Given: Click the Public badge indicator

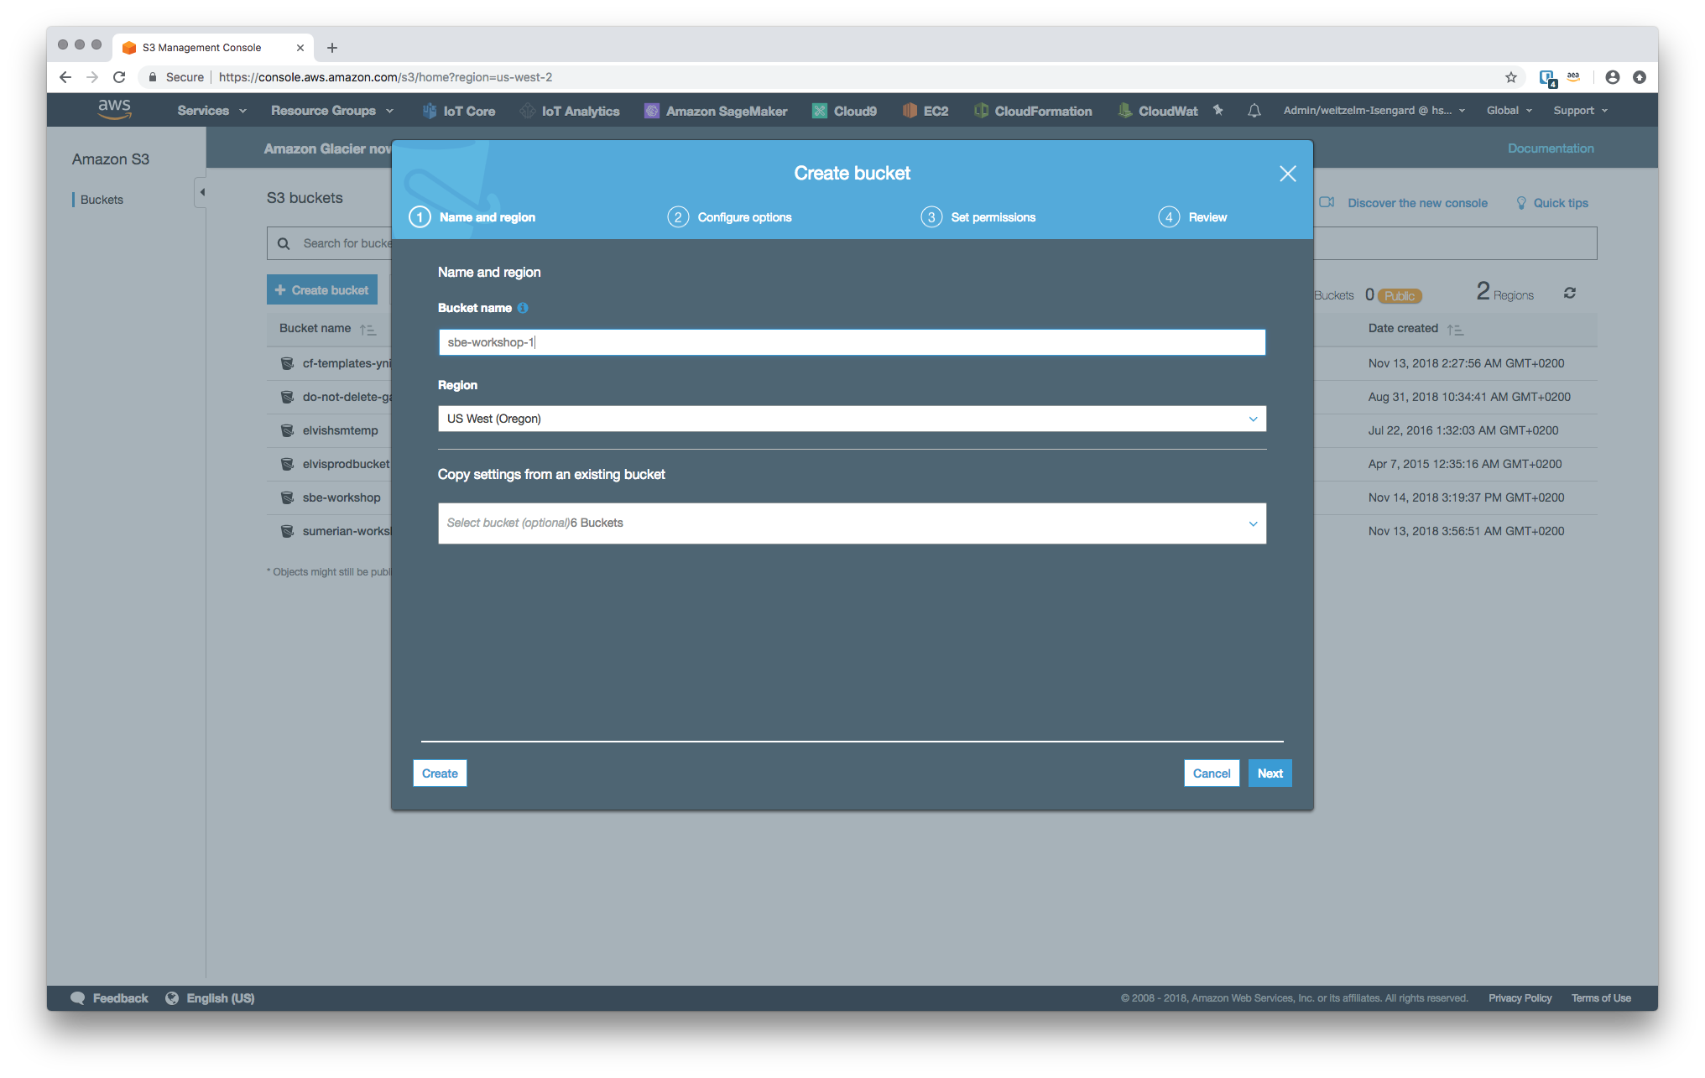Looking at the screenshot, I should 1400,295.
